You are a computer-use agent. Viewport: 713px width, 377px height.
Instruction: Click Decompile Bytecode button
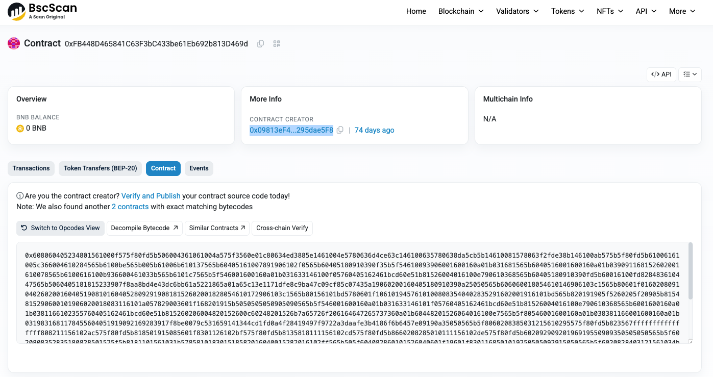click(144, 228)
